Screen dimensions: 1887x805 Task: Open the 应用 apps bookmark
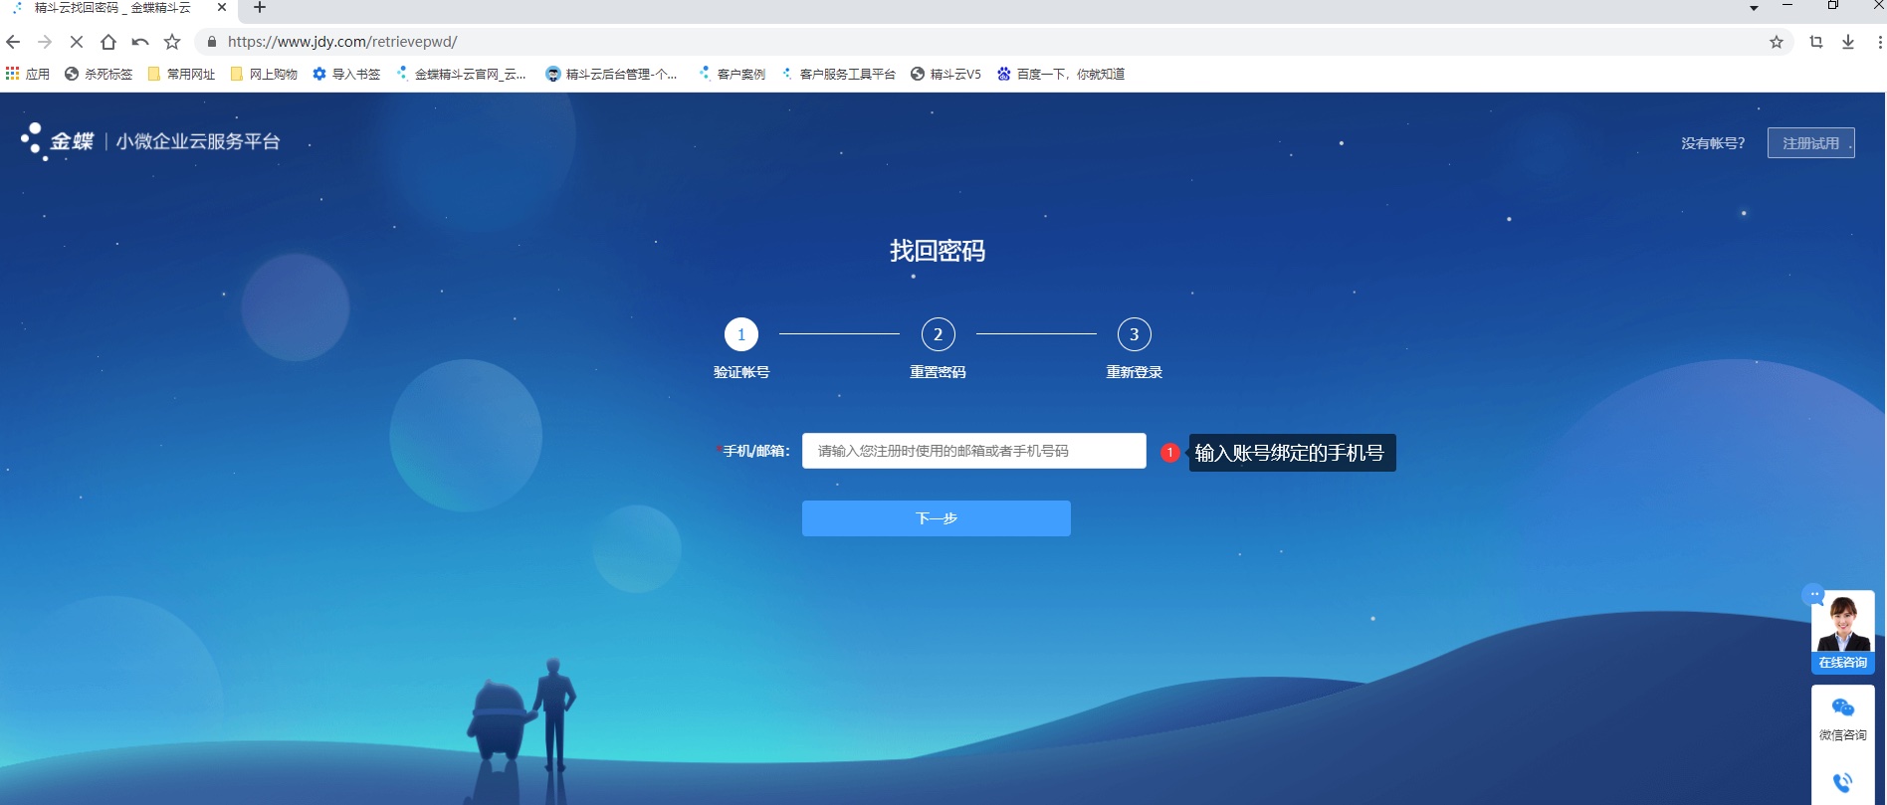[x=28, y=74]
